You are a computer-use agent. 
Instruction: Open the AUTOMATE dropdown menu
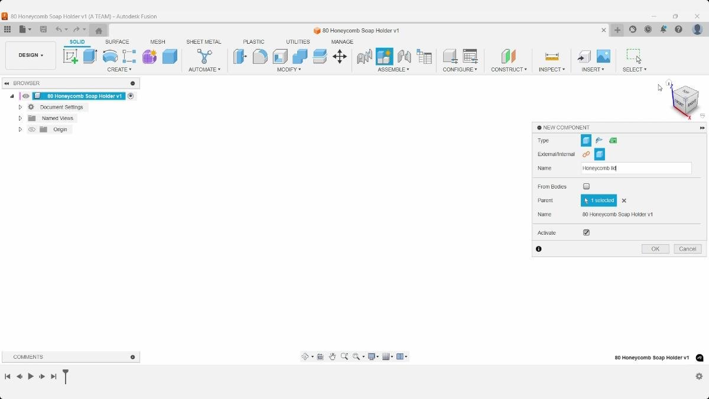[204, 69]
